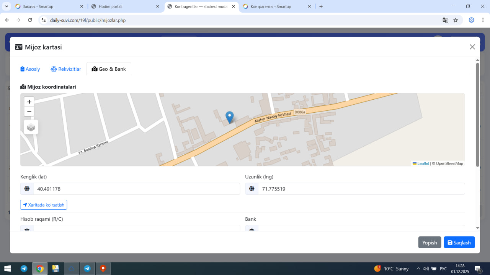Click the Kenglik (lat) input field
This screenshot has height=275, width=490.
coord(137,189)
